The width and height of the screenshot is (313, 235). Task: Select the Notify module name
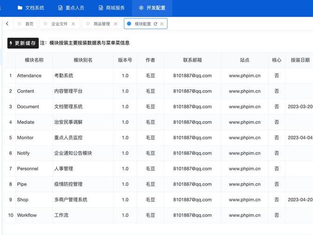tap(23, 153)
